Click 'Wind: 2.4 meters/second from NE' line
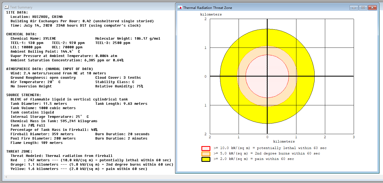This screenshot has height=183, width=383. (x=58, y=73)
